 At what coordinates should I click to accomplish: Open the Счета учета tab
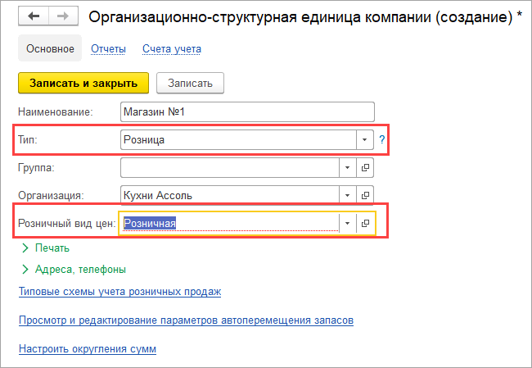(x=171, y=49)
